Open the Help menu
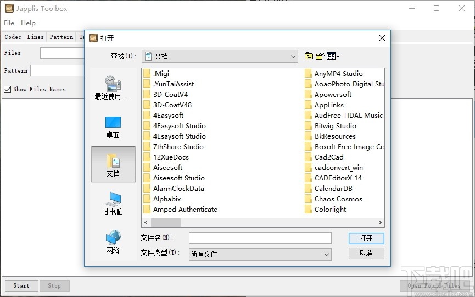The width and height of the screenshot is (475, 297). 28,23
